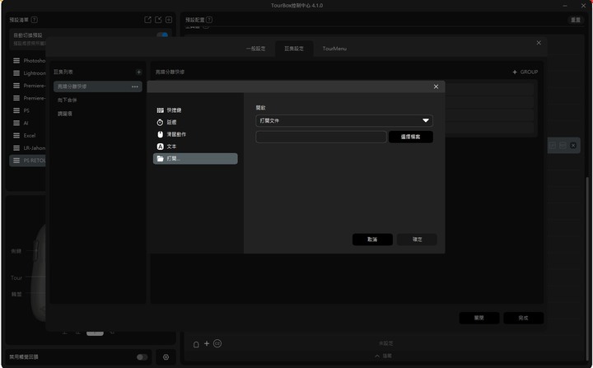Select the Excel preset
The image size is (593, 368).
click(28, 135)
